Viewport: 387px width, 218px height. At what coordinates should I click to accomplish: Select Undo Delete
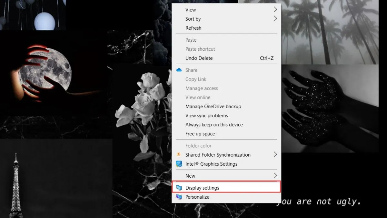pyautogui.click(x=199, y=58)
